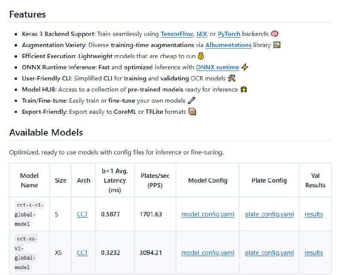Click the picture emoji after Albumentations library
The image size is (343, 275).
click(277, 45)
